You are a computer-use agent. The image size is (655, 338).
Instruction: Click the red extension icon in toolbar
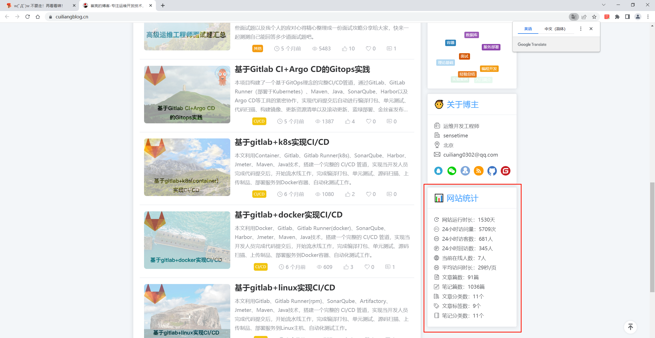pos(607,17)
